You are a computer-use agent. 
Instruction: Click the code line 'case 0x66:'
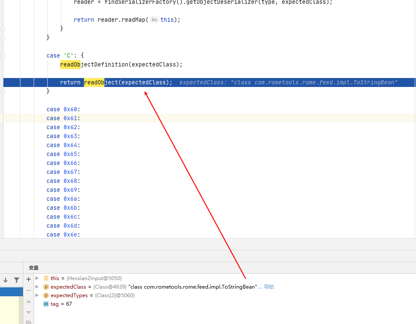(x=63, y=163)
